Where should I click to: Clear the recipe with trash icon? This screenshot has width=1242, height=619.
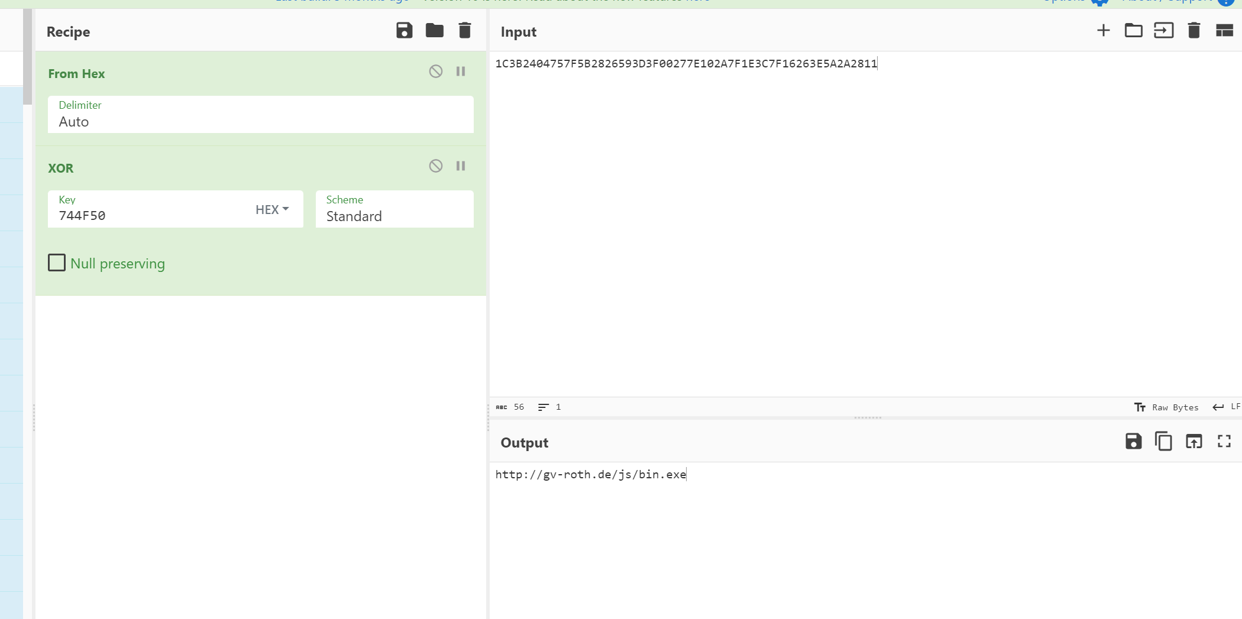coord(465,31)
